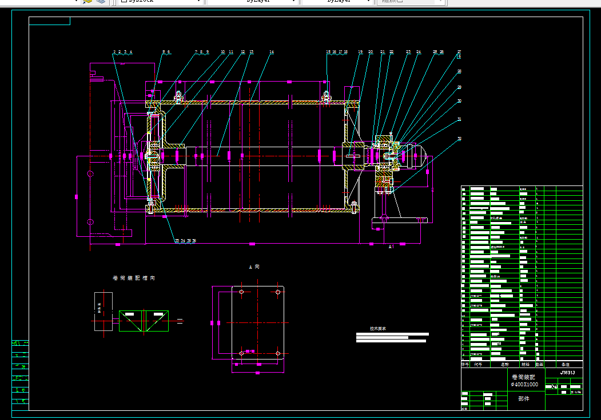Click the 名称 column header in parts list

click(505, 365)
